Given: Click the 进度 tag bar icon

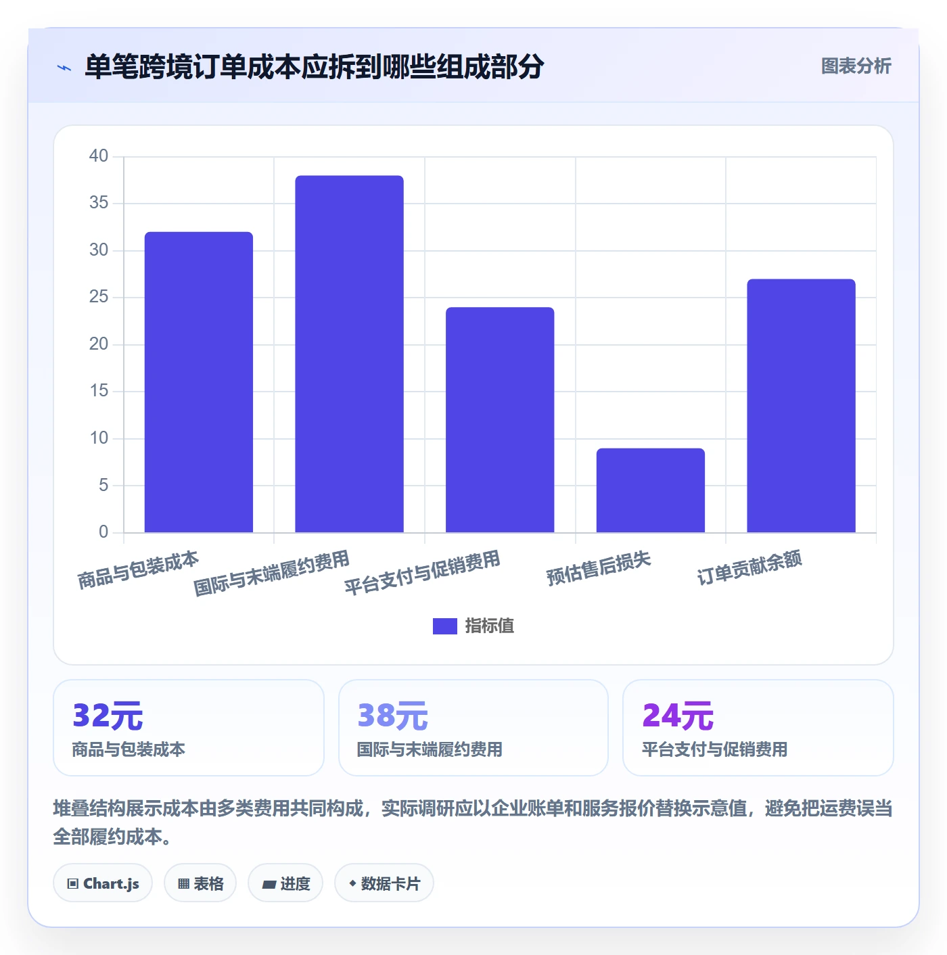Looking at the screenshot, I should [269, 884].
